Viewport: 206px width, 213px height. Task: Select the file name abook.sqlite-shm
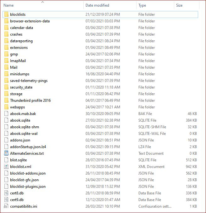pyautogui.click(x=25, y=127)
